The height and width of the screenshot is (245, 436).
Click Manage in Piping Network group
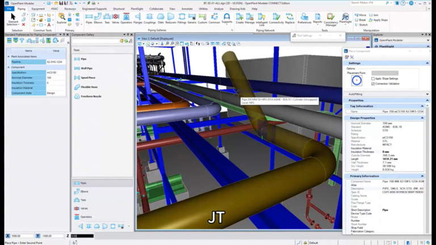(250, 19)
